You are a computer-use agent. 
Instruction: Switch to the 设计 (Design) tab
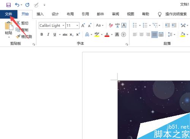coord(55,14)
